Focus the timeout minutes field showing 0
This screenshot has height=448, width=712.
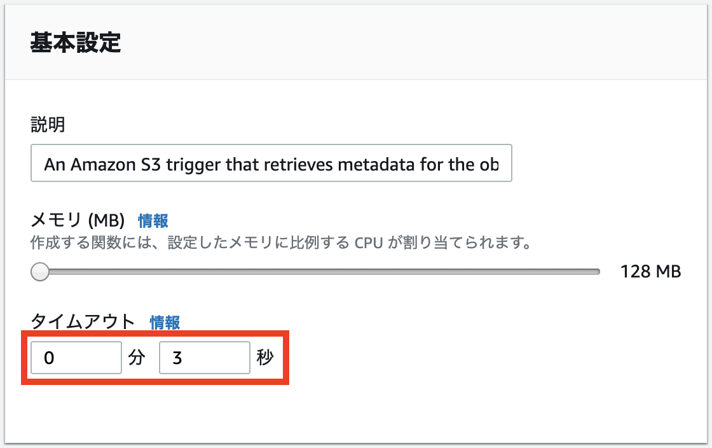coord(76,358)
